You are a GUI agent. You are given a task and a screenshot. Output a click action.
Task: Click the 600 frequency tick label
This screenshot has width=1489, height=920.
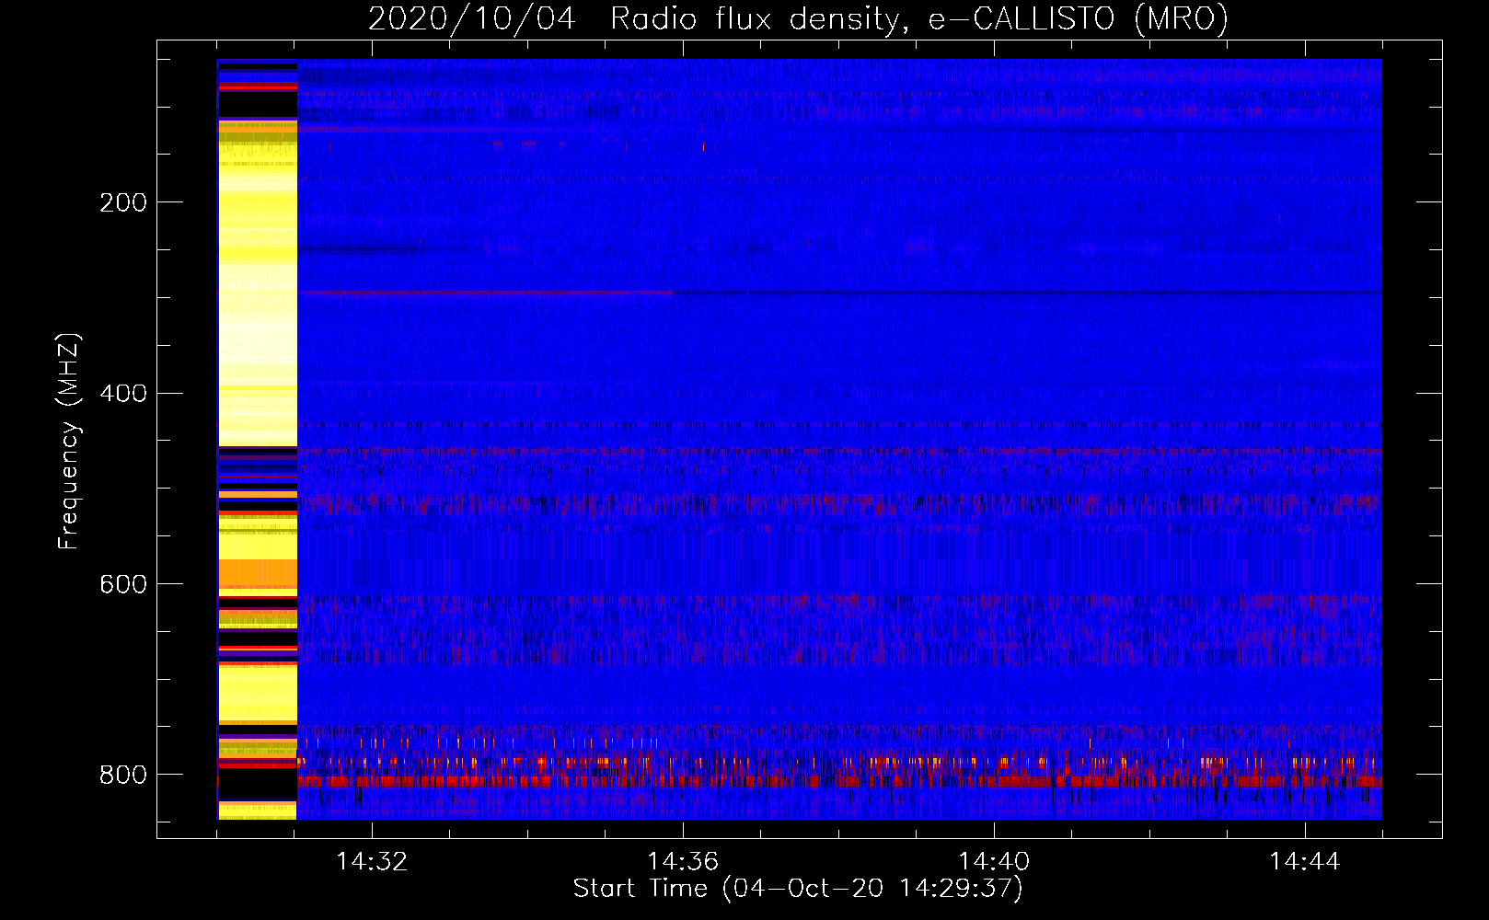point(123,585)
